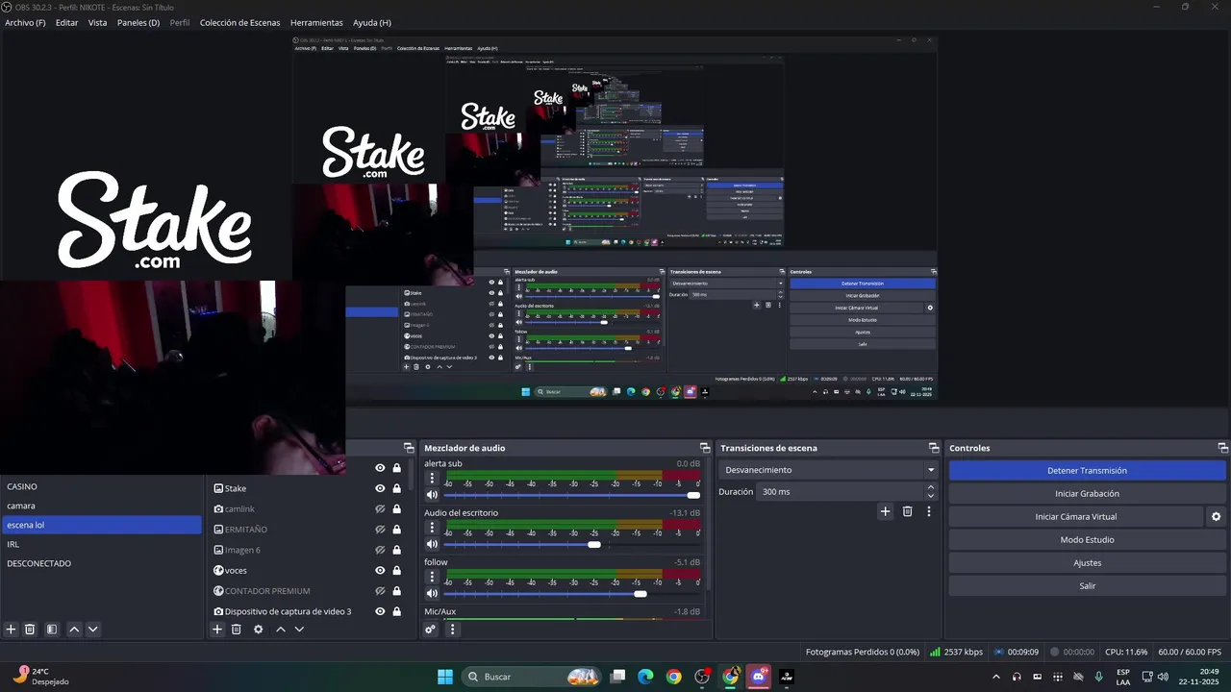Delete selected scene with trash icon
The height and width of the screenshot is (692, 1231).
[x=30, y=630]
